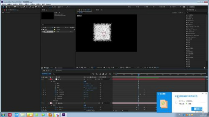Click the blue headline link in popup
This screenshot has height=117, width=209.
tap(186, 96)
